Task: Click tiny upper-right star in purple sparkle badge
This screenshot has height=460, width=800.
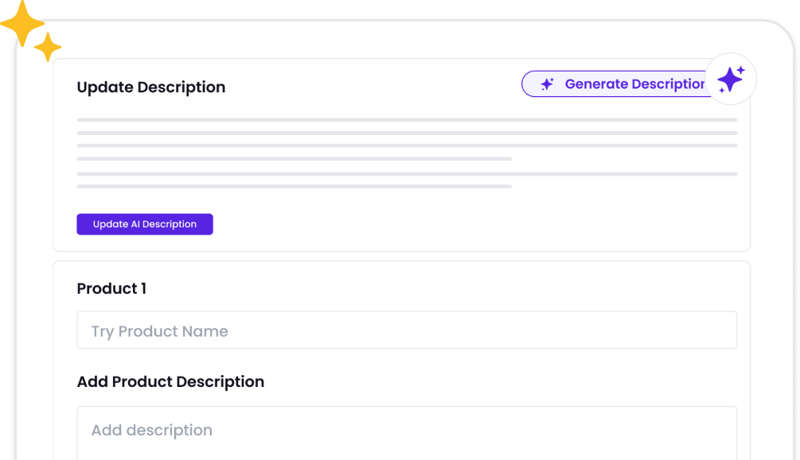Action: click(x=741, y=71)
